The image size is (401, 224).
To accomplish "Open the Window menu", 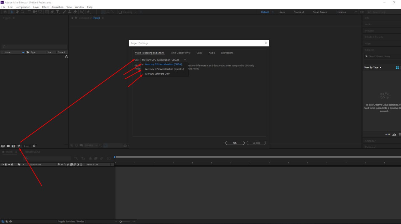I will click(79, 7).
